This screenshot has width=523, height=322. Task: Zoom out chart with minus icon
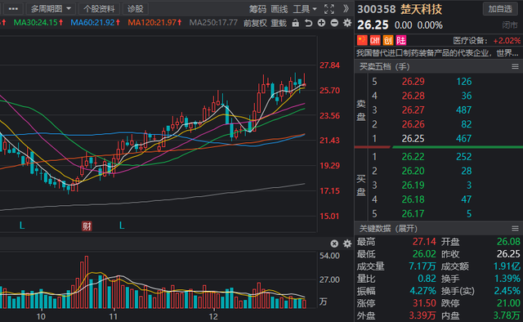click(x=334, y=23)
